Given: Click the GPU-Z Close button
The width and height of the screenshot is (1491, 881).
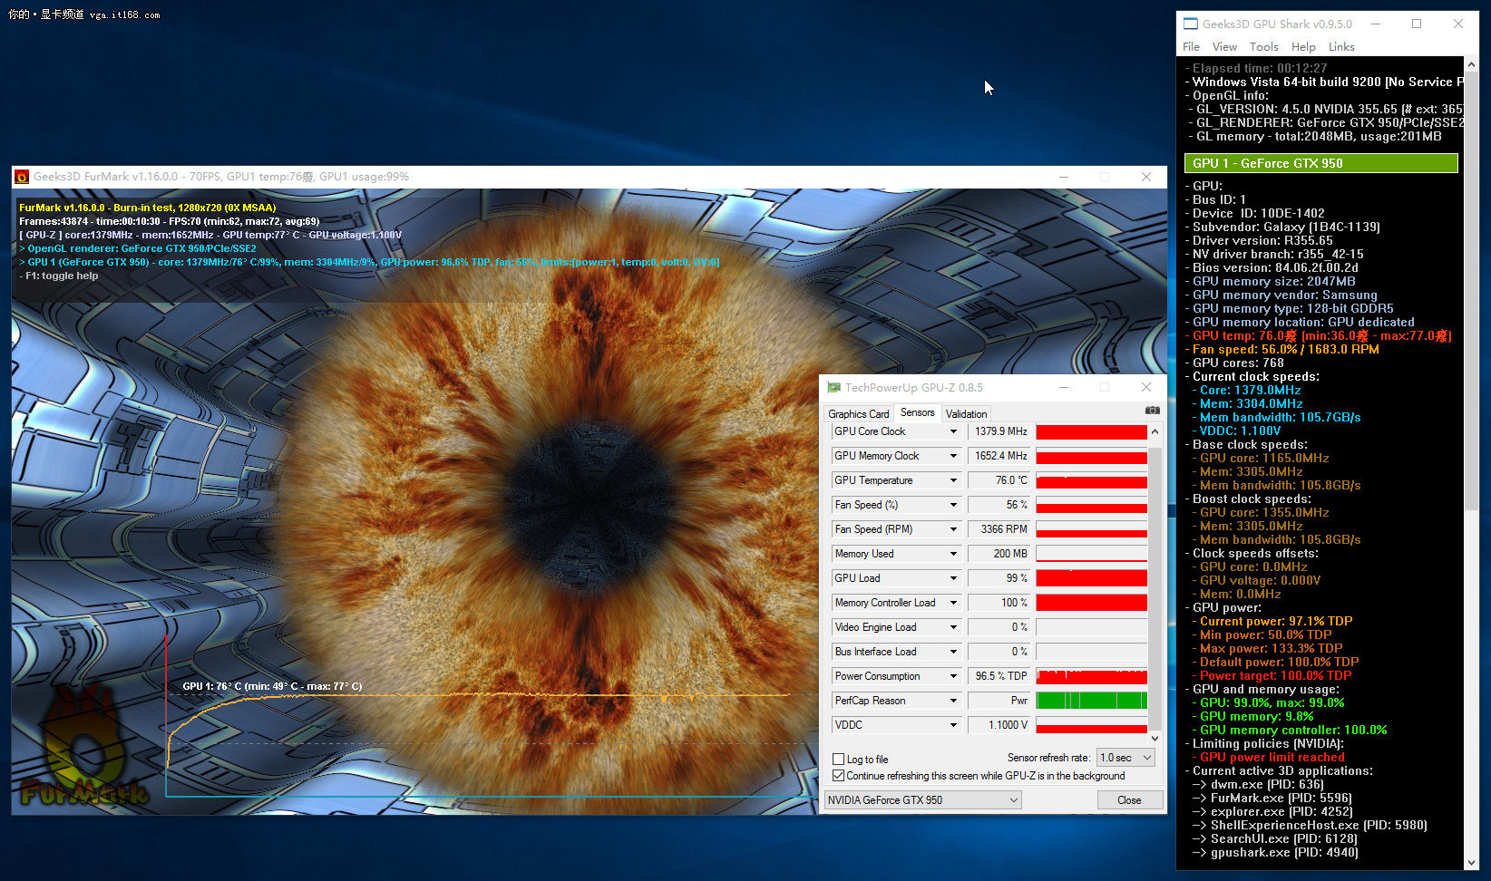Looking at the screenshot, I should coord(1129,800).
